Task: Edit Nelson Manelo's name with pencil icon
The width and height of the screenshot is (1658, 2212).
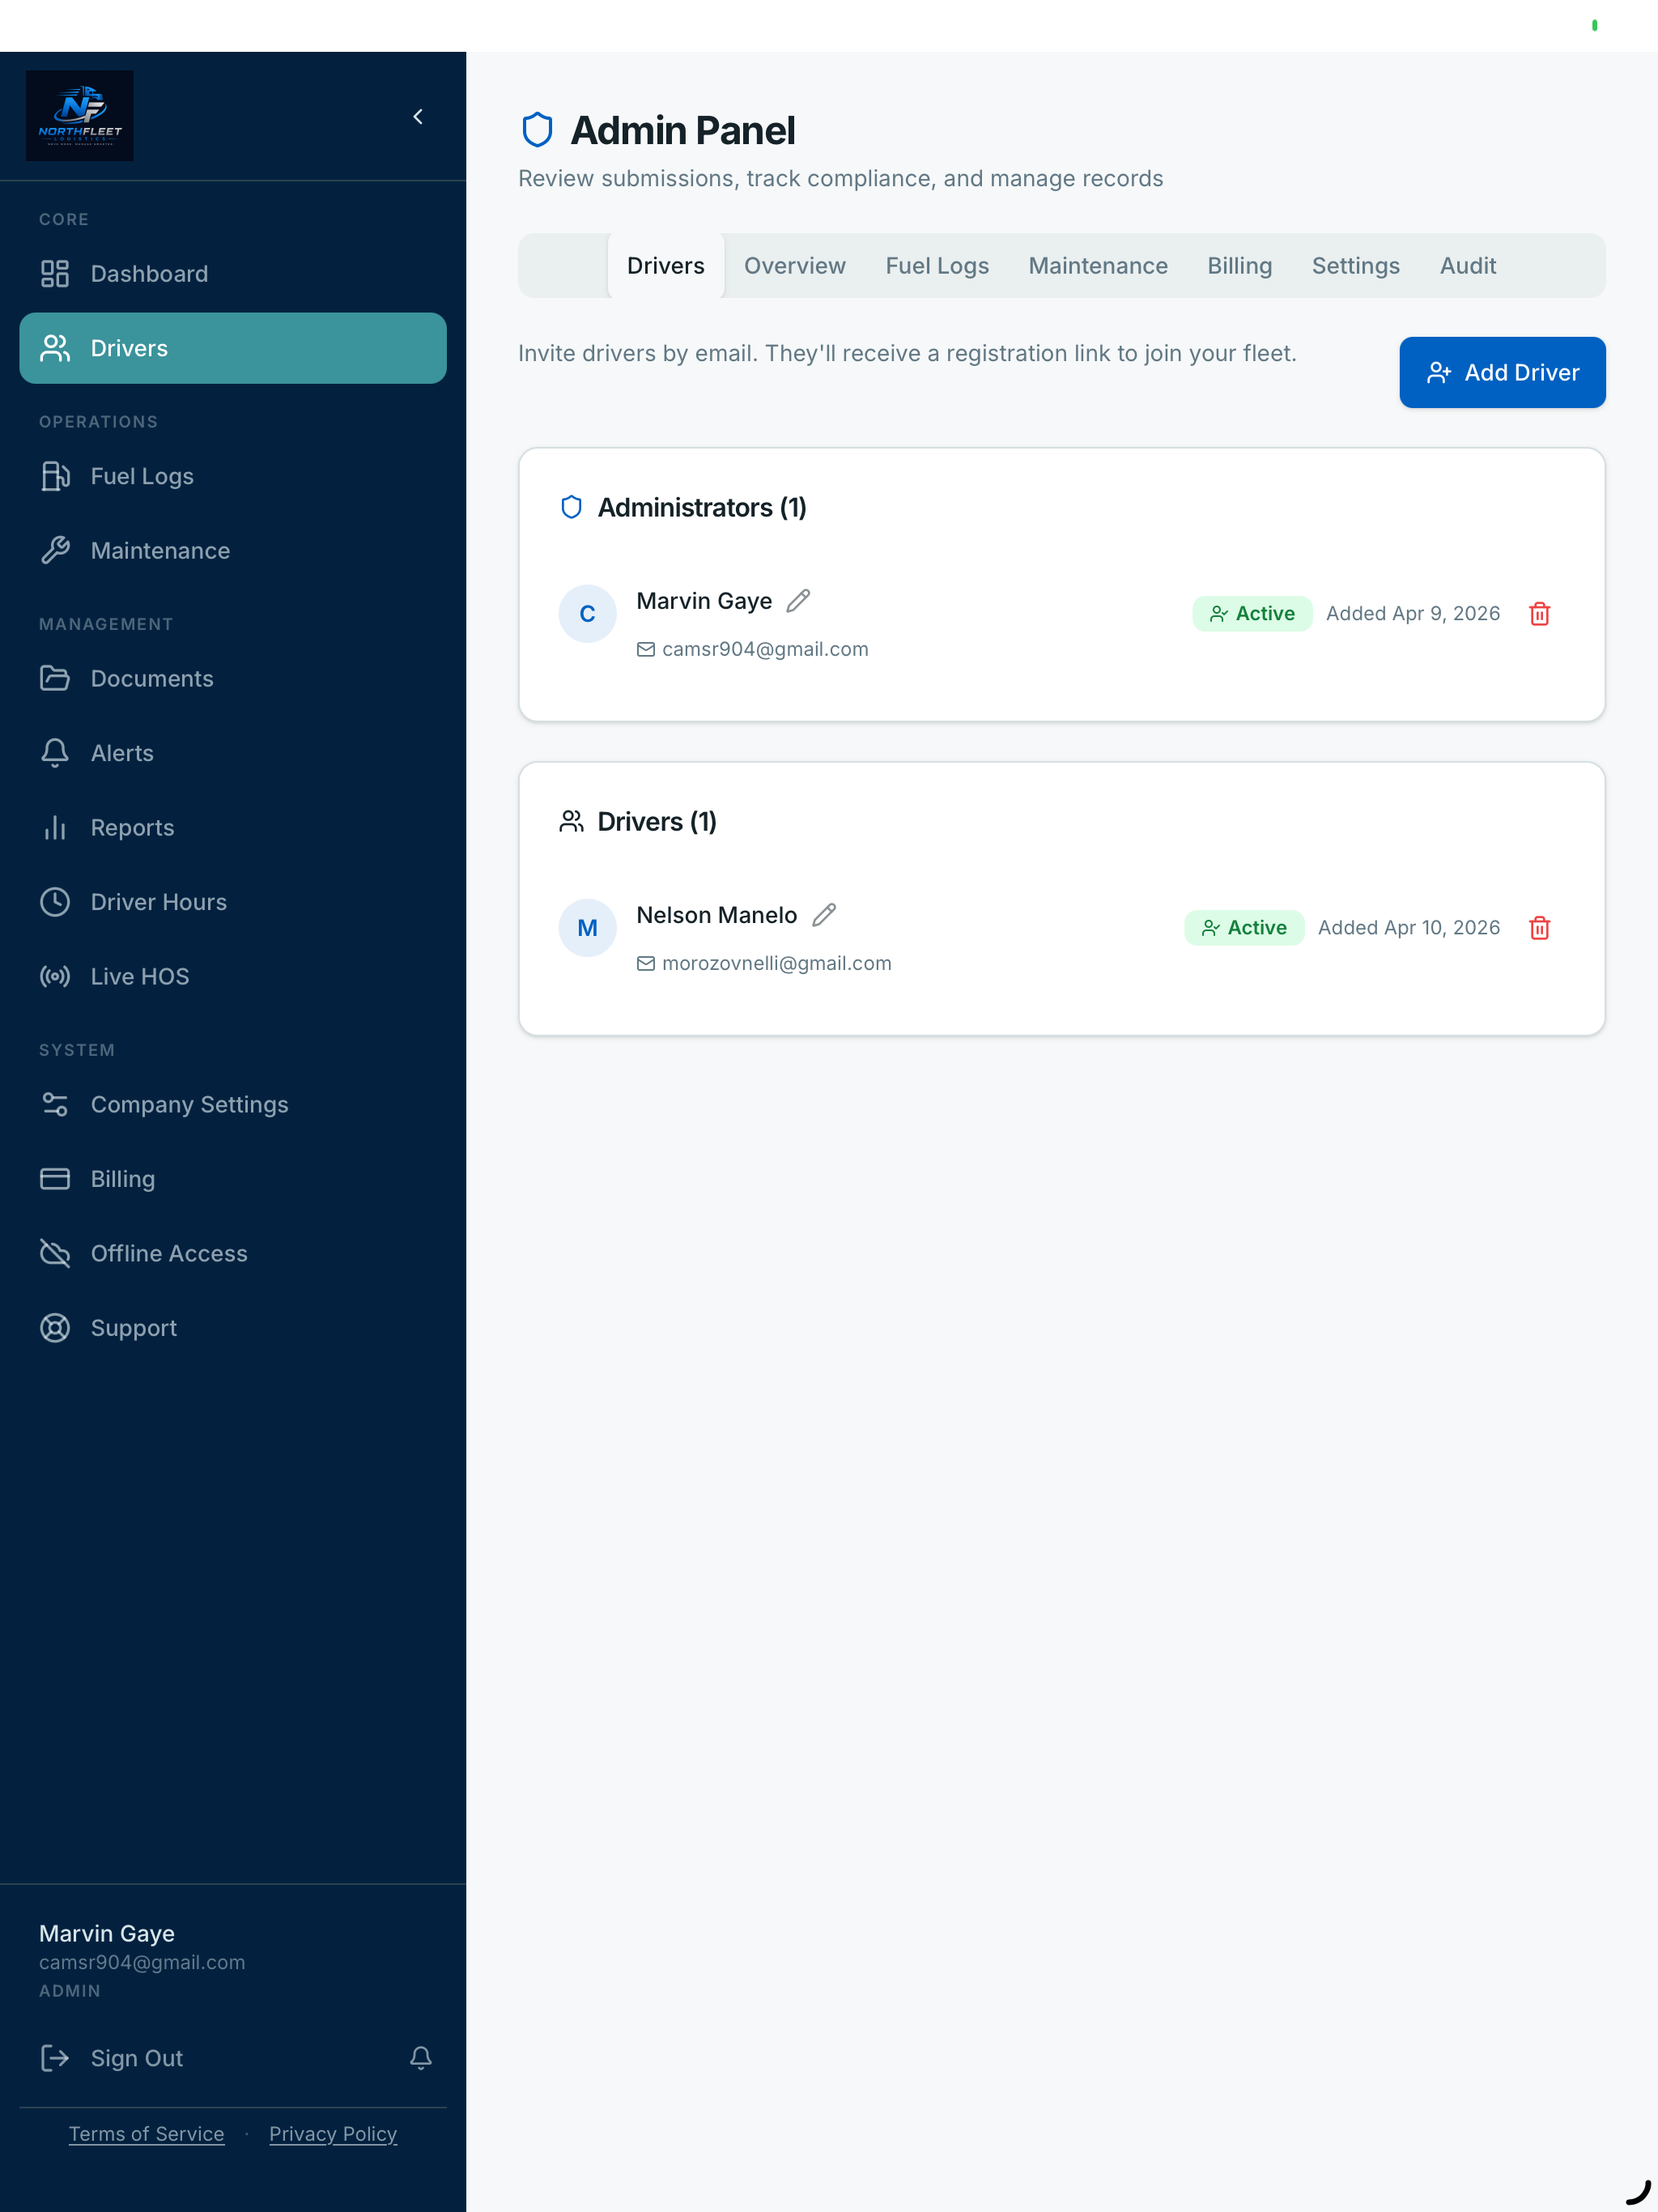Action: [824, 915]
